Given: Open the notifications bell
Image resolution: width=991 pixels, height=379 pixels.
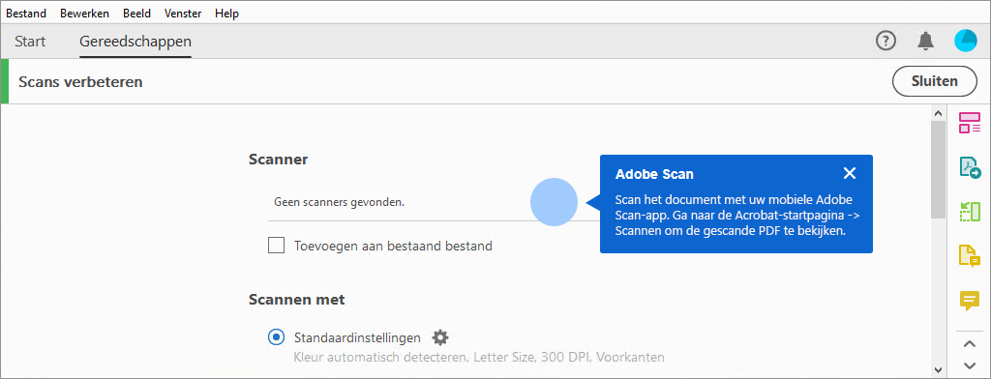Looking at the screenshot, I should [x=926, y=41].
